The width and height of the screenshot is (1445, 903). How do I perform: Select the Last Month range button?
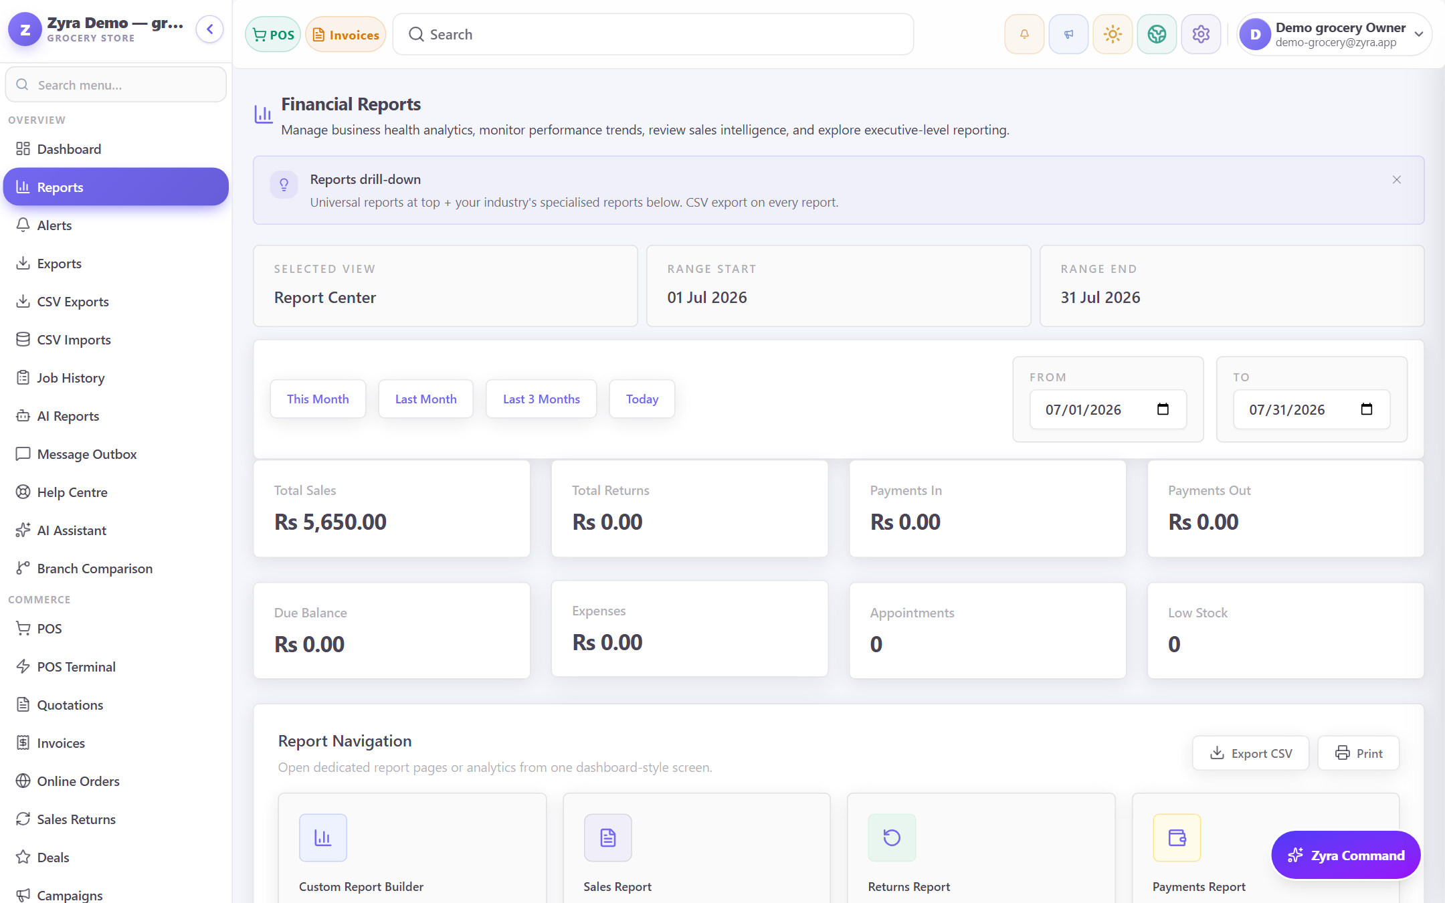tap(425, 399)
